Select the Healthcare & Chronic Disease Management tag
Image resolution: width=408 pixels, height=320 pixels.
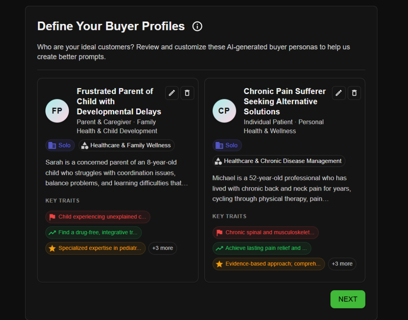pyautogui.click(x=279, y=161)
